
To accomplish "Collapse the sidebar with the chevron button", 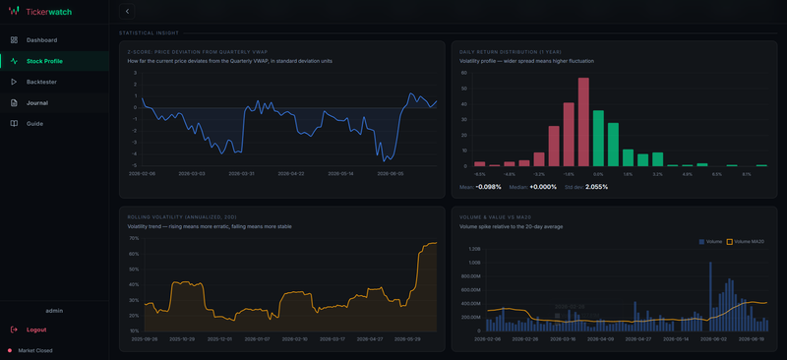I will [x=127, y=11].
